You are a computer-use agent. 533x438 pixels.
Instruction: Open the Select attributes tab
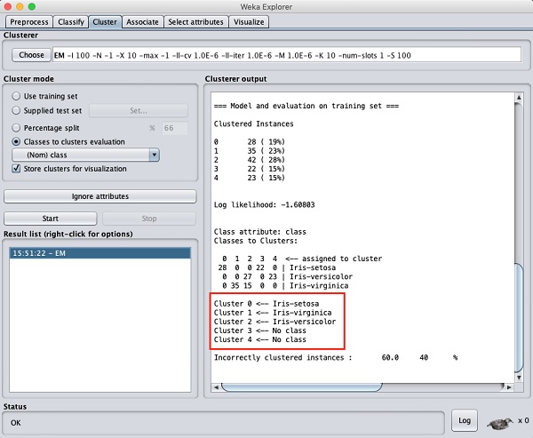(x=197, y=21)
